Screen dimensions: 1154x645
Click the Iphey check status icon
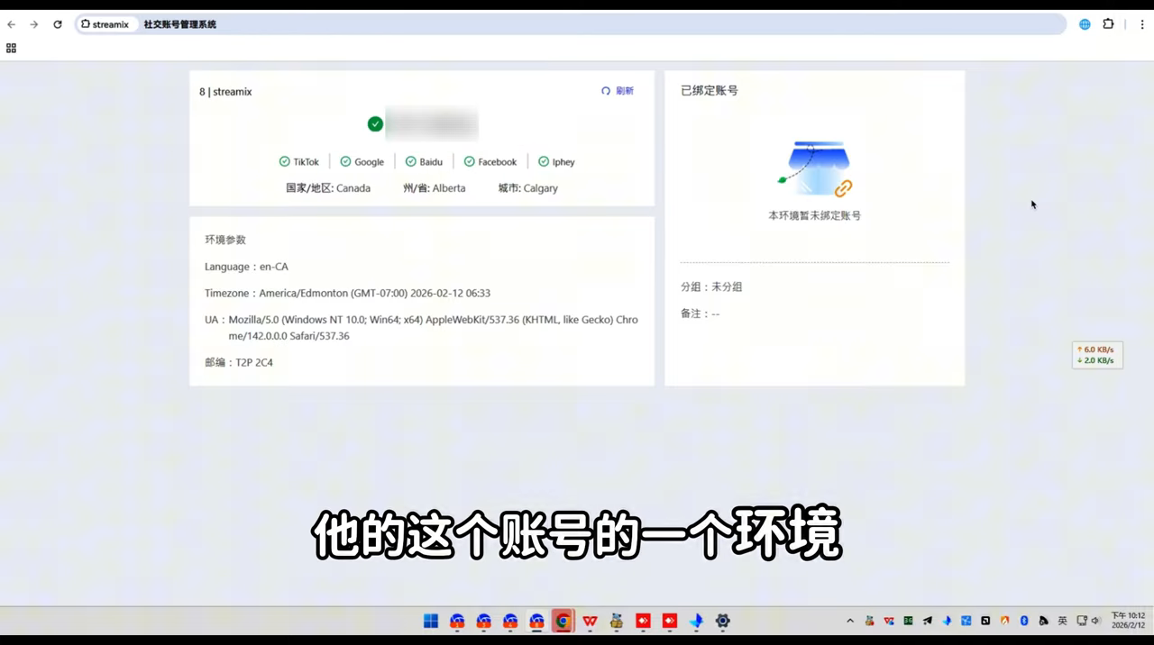[x=544, y=161]
